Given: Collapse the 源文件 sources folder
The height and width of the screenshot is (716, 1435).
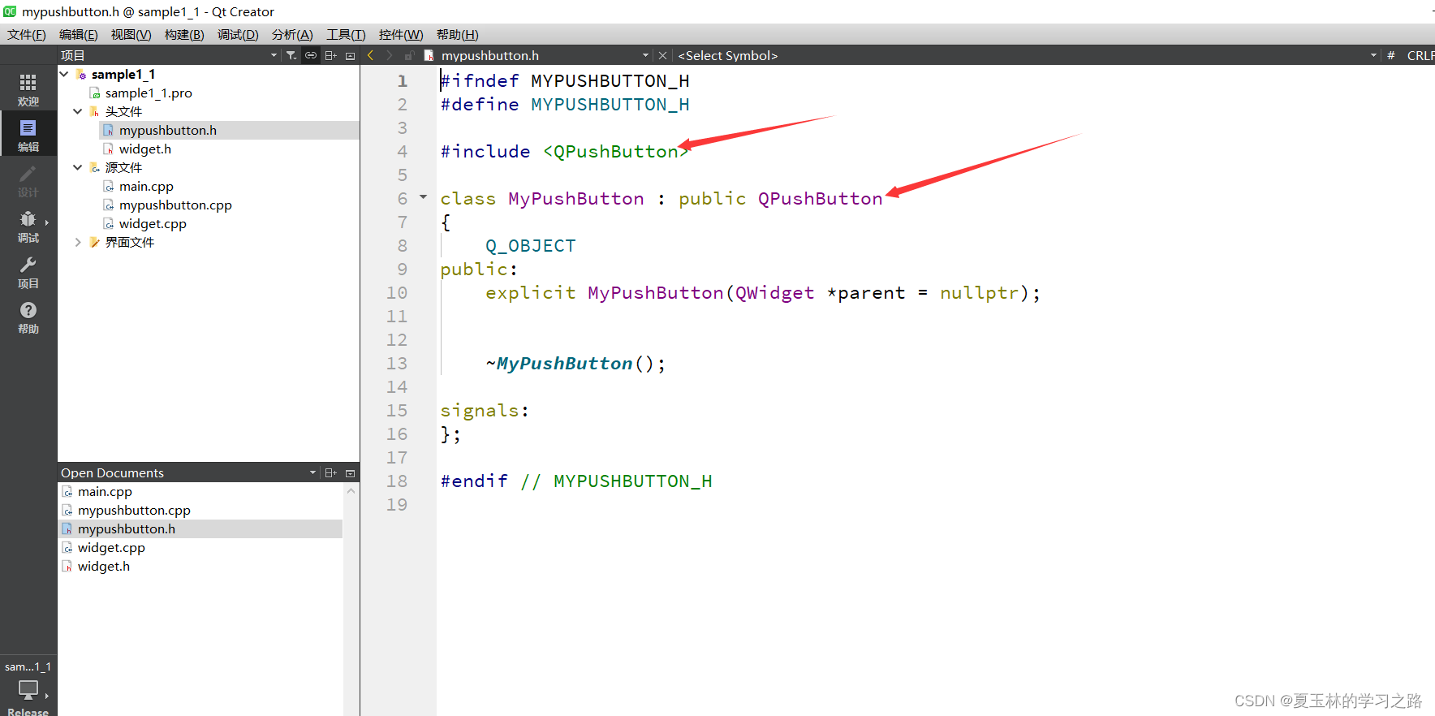Looking at the screenshot, I should coord(78,167).
